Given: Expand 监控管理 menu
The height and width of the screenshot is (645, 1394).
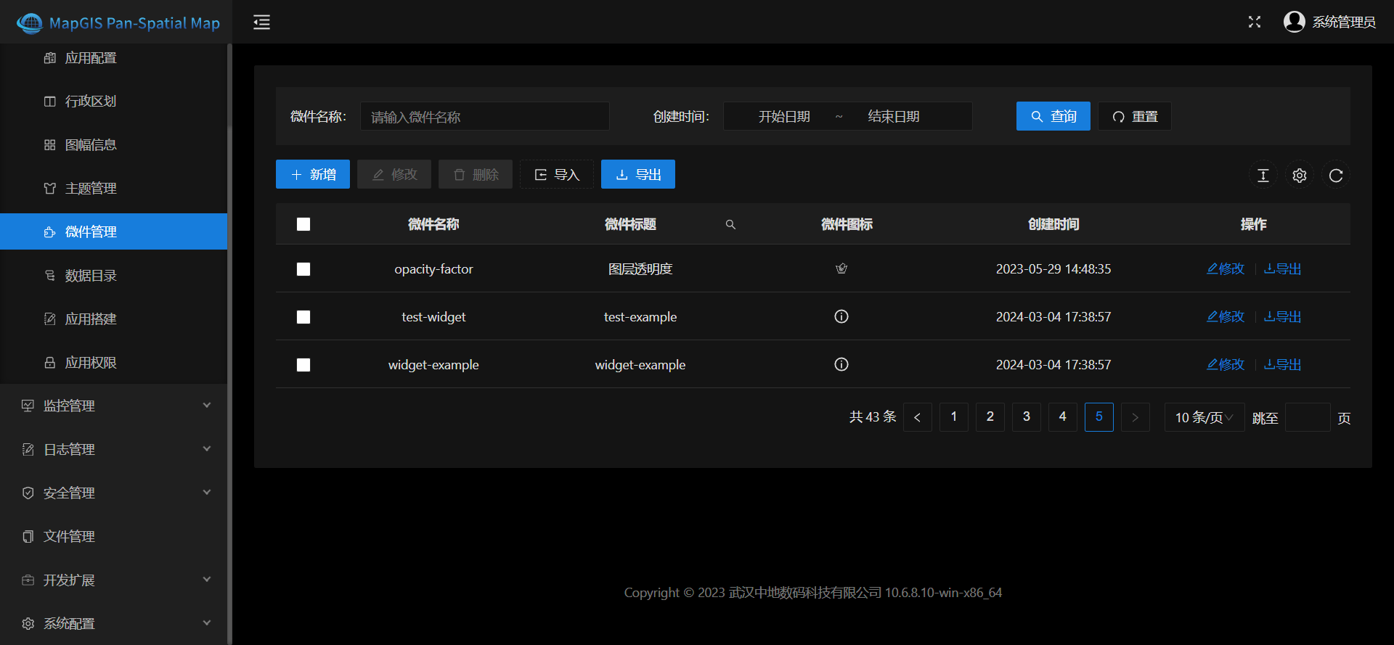Looking at the screenshot, I should (114, 406).
